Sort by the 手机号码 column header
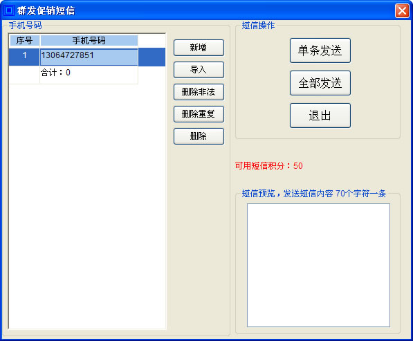Screen dimensions: 413x341 click(89, 41)
